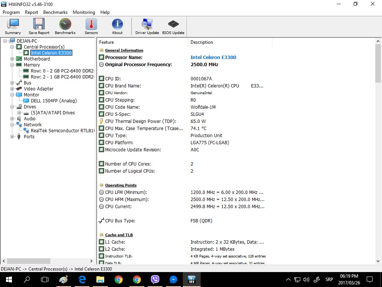Open Windows search from the taskbar
382x287 pixels.
tap(27, 280)
